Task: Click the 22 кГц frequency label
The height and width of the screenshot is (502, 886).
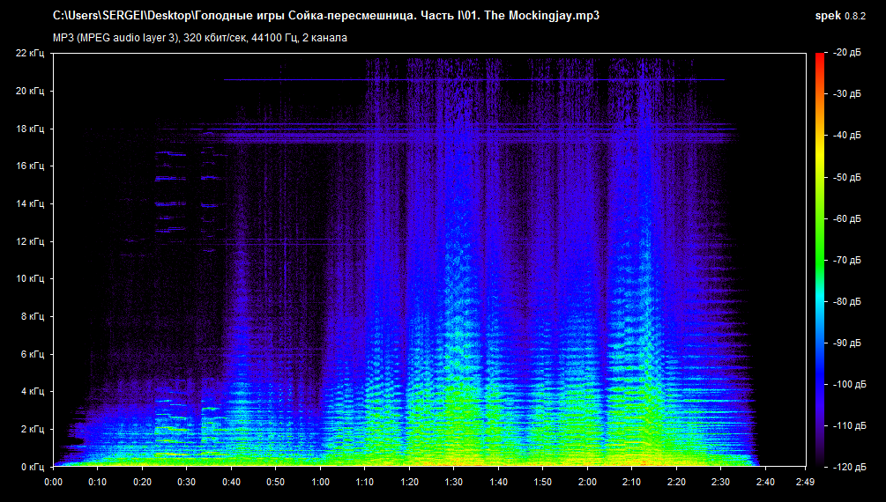Action: pyautogui.click(x=30, y=54)
